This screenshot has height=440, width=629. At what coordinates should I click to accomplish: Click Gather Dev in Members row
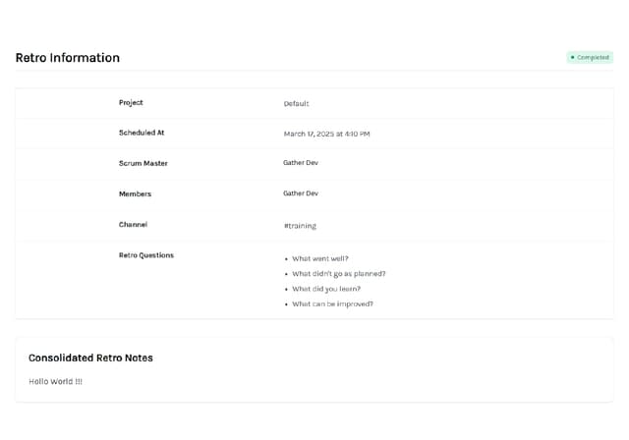pos(301,193)
